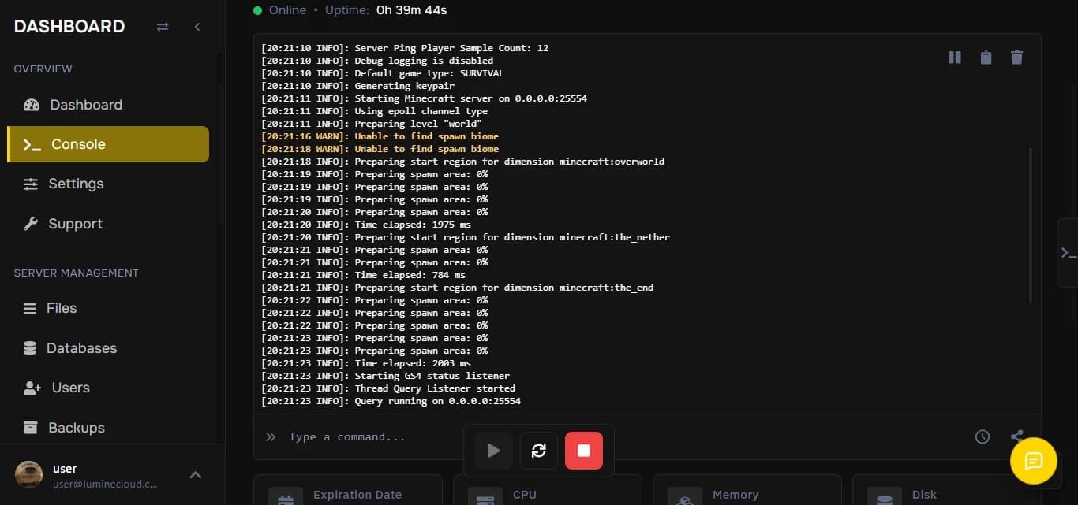This screenshot has height=505, width=1078.
Task: Click log line 'Generating keypair'
Action: 358,86
